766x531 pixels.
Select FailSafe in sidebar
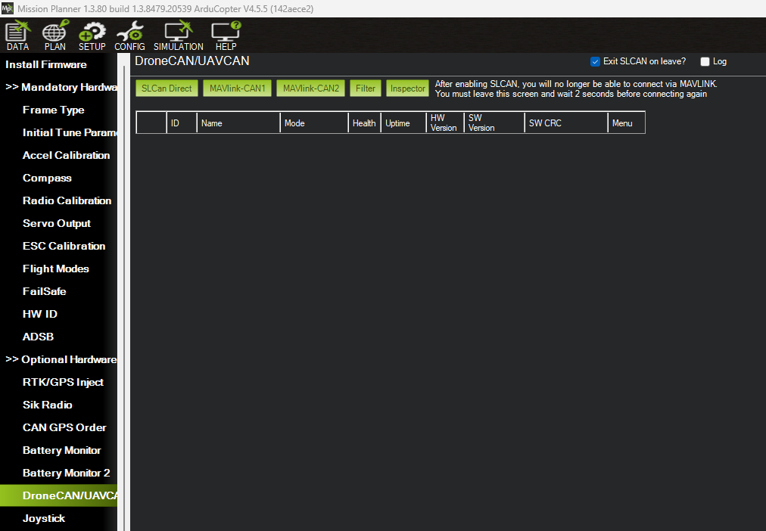click(44, 291)
